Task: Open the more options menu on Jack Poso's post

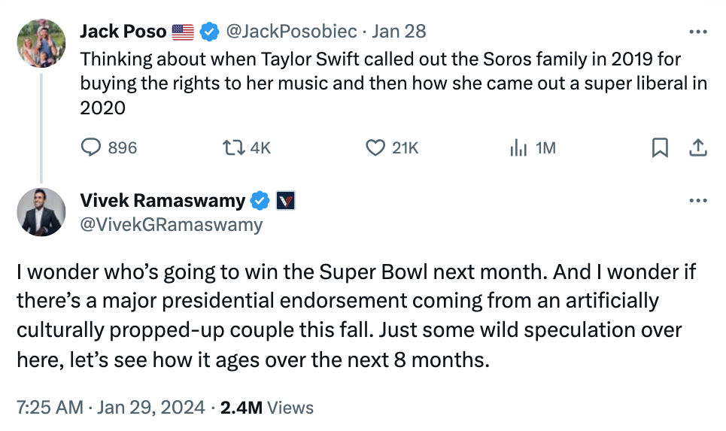Action: pos(698,32)
